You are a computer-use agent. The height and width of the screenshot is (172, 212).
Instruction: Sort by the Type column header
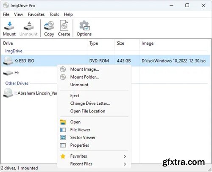pyautogui.click(x=101, y=43)
